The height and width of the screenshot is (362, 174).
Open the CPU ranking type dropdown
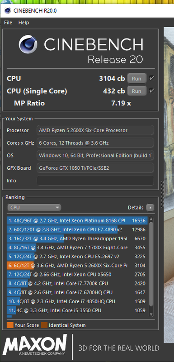[34, 208]
